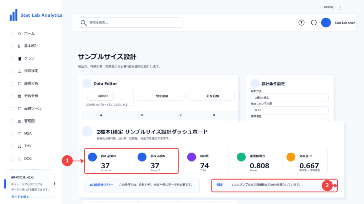
Task: Click the triangle icon beside 仮説検定
Action: 20,71
